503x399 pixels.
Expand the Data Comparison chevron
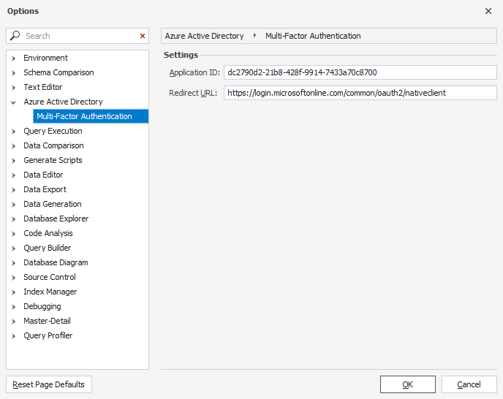(13, 146)
